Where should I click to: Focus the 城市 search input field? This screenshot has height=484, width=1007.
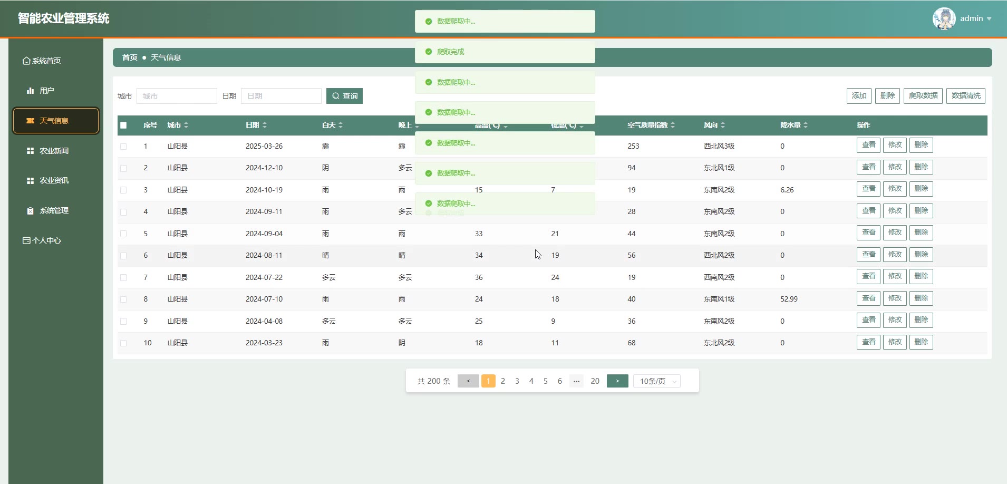pos(177,96)
